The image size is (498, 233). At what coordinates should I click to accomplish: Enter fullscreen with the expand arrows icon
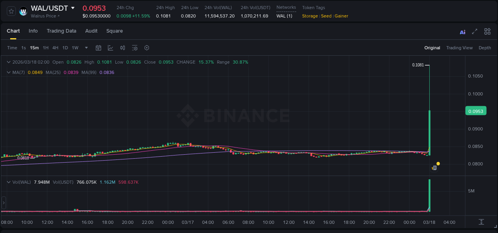coord(474,31)
